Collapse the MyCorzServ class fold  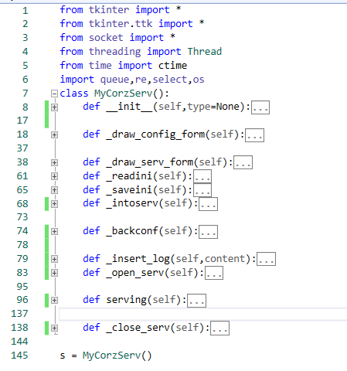click(x=54, y=94)
